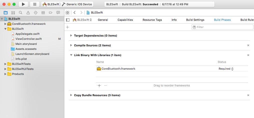The width and height of the screenshot is (254, 118).
Task: Select BLESwift project root in navigator
Action: [x=32, y=19]
